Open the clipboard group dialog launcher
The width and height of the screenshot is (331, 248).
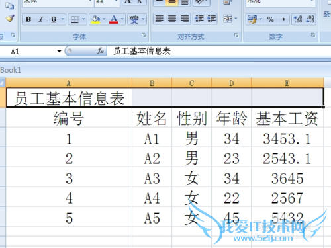[x=13, y=35]
